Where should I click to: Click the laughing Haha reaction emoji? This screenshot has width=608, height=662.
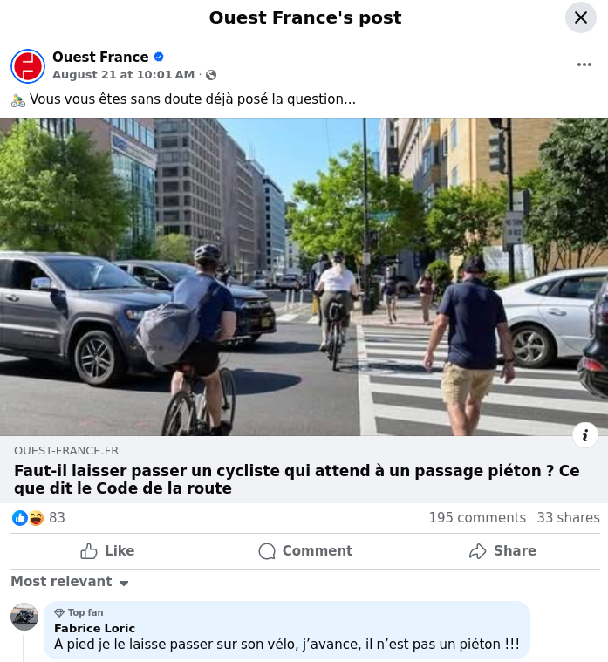[37, 517]
